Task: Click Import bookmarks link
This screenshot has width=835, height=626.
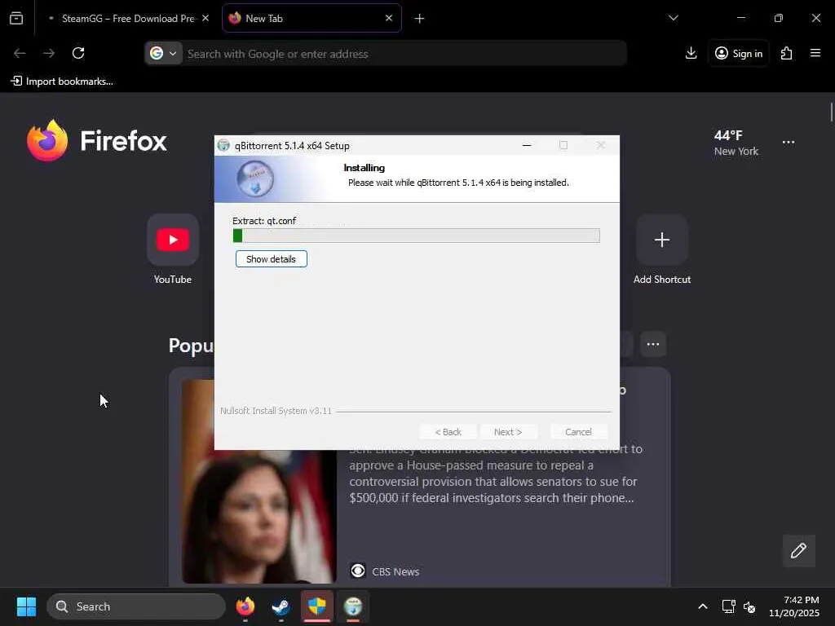Action: pyautogui.click(x=62, y=82)
